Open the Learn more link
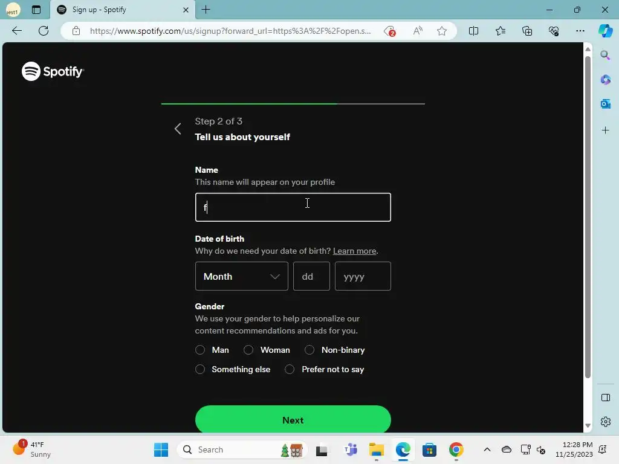 (x=354, y=251)
